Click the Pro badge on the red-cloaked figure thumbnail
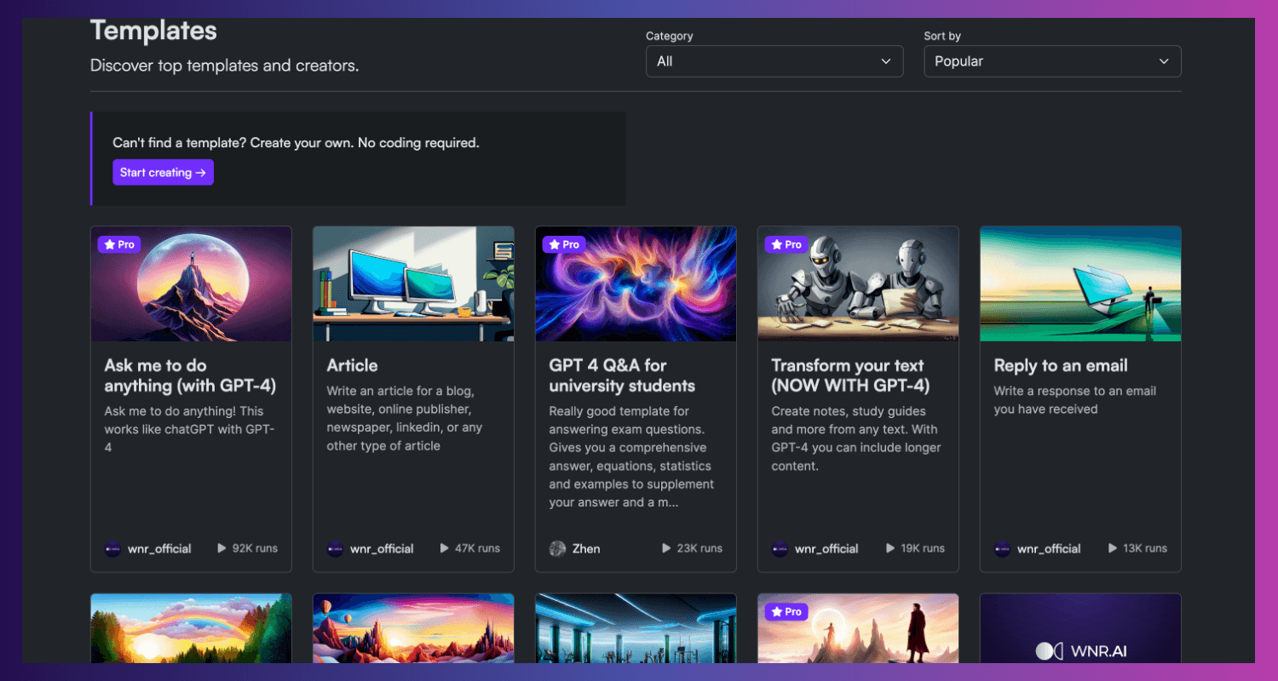This screenshot has width=1278, height=681. (x=786, y=612)
